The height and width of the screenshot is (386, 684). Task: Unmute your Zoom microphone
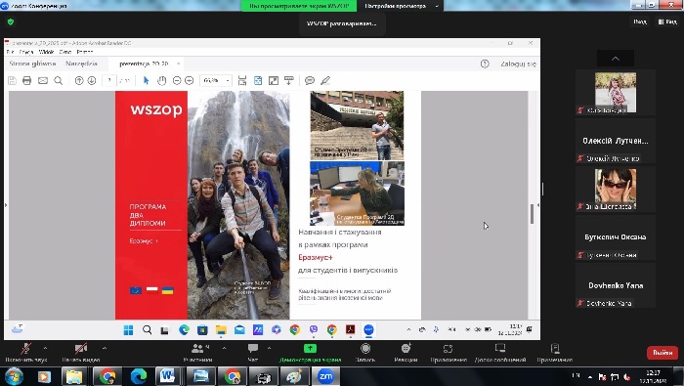tap(26, 353)
